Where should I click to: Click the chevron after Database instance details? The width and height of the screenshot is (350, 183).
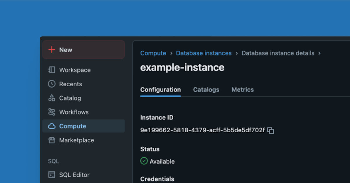(319, 53)
